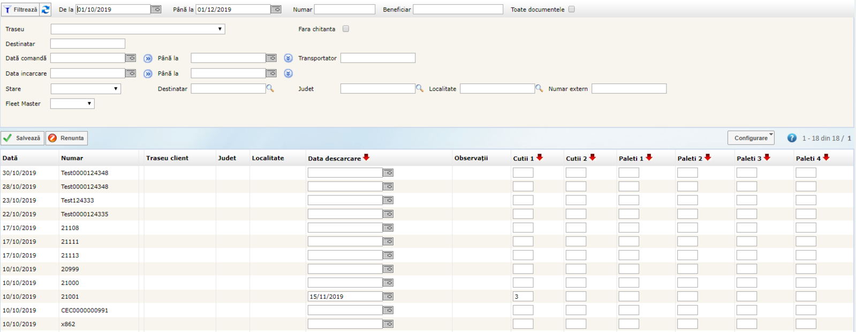Open calendar for Data incarcare field

[x=131, y=73]
